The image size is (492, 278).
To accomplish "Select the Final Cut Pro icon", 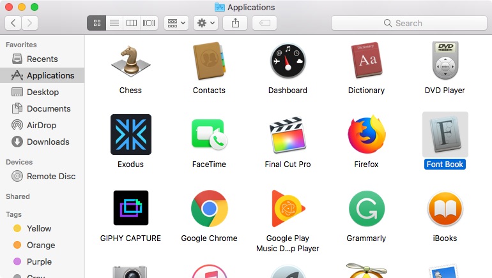I will [288, 135].
